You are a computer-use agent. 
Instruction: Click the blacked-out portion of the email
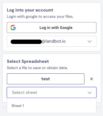(26, 42)
